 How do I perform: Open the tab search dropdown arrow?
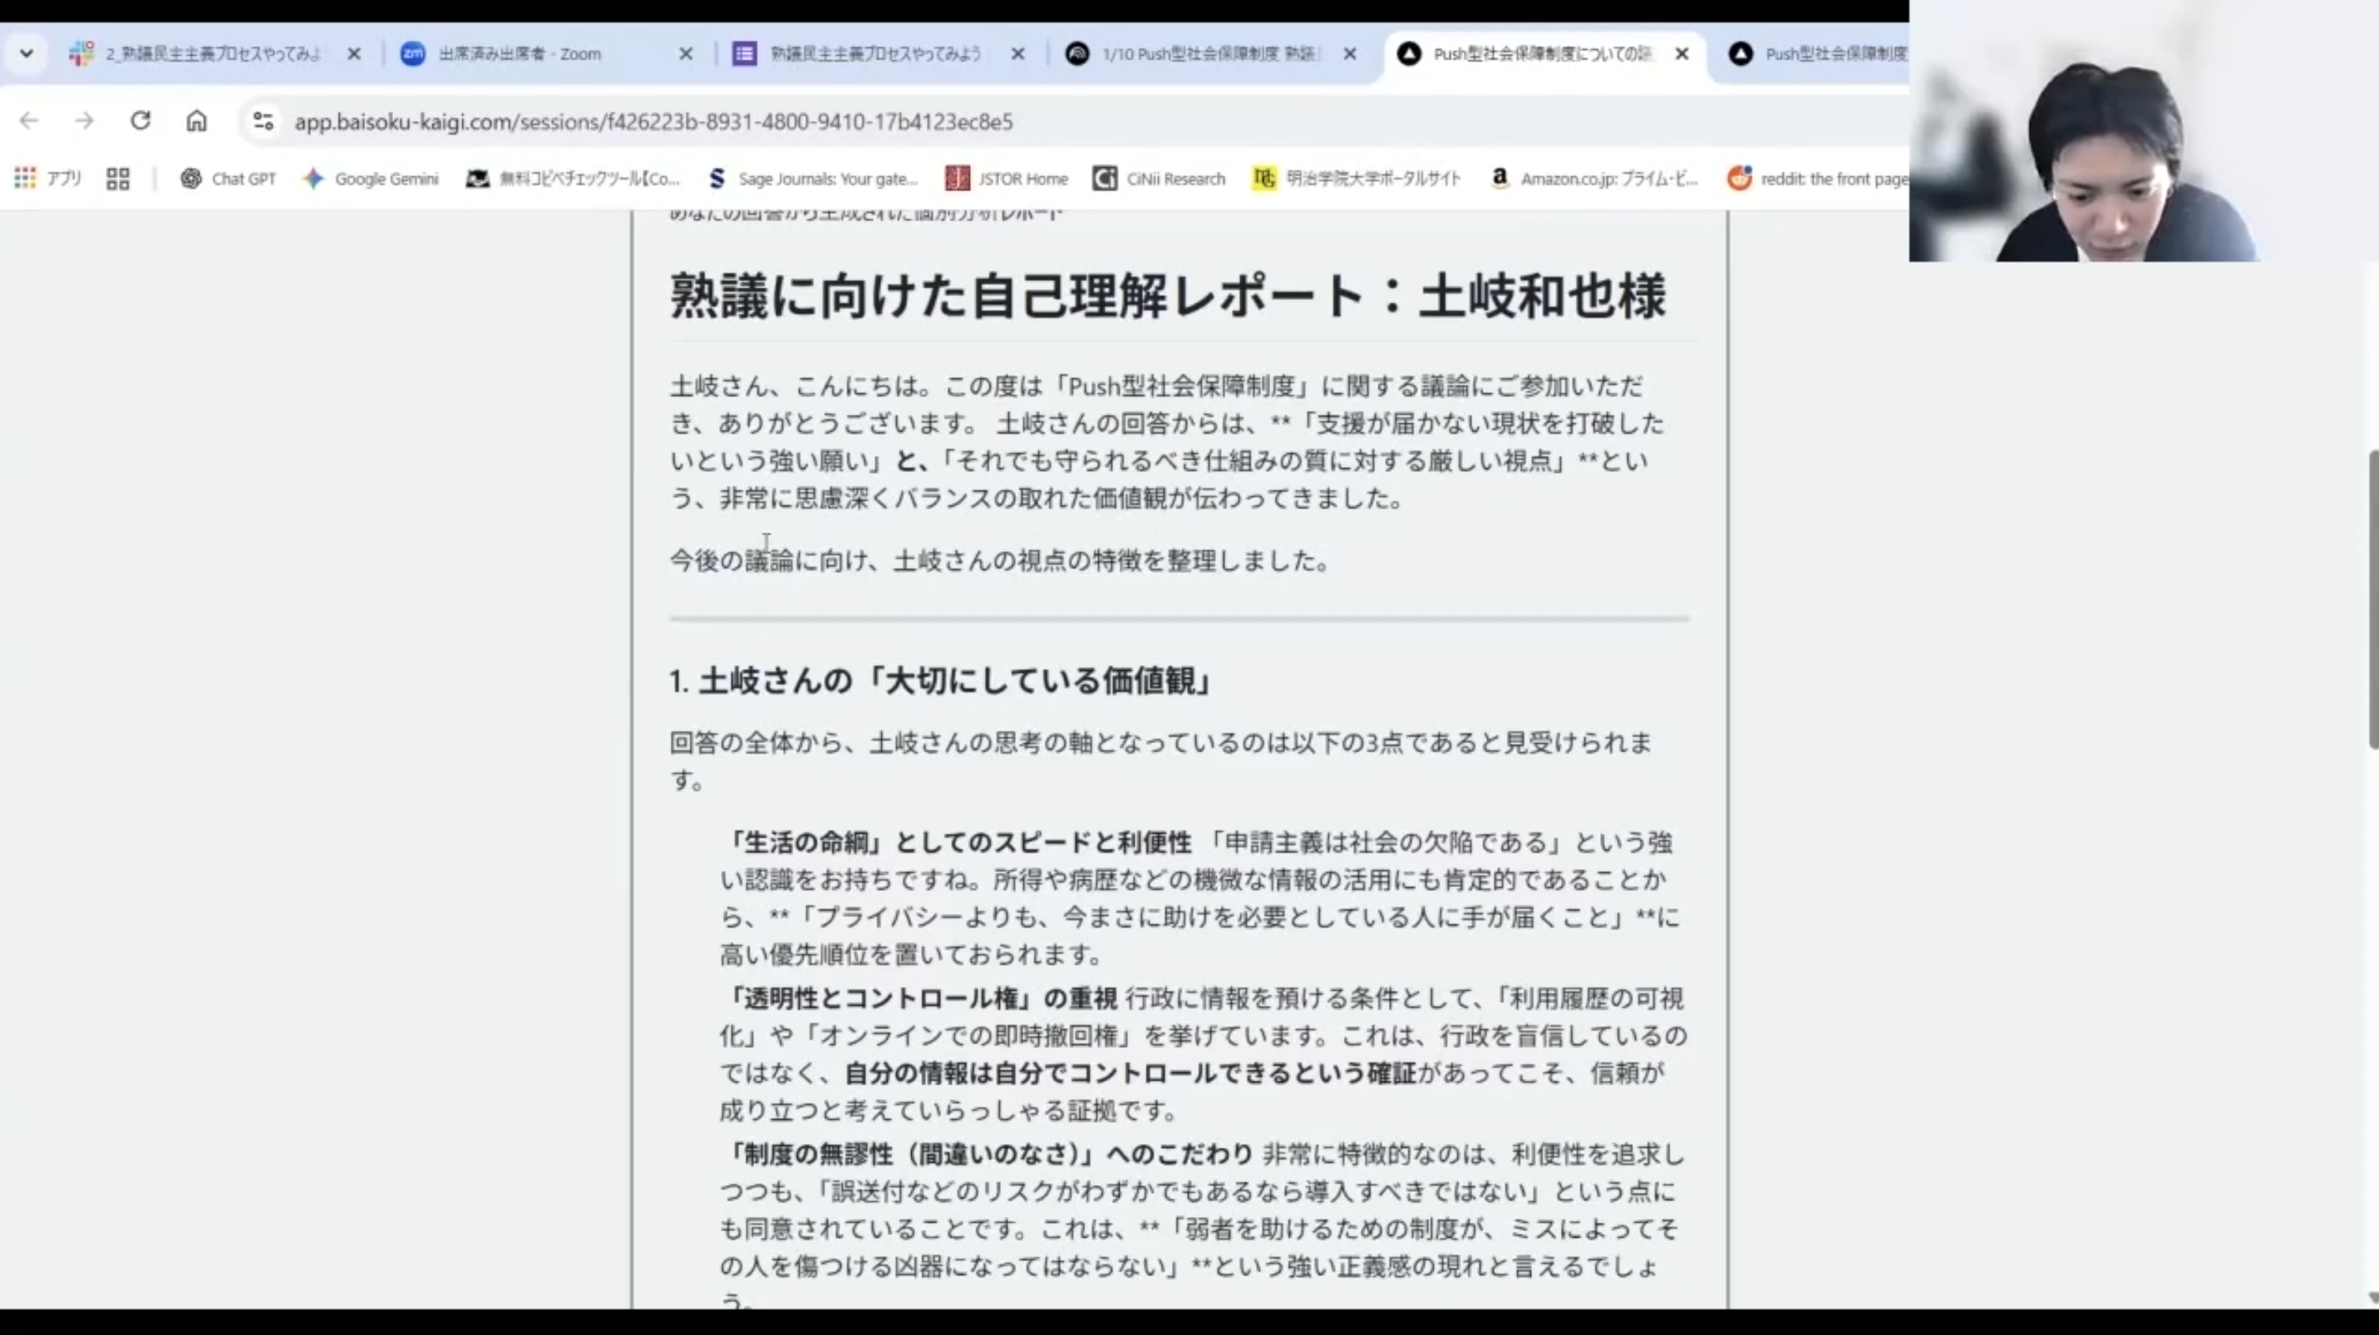point(27,53)
